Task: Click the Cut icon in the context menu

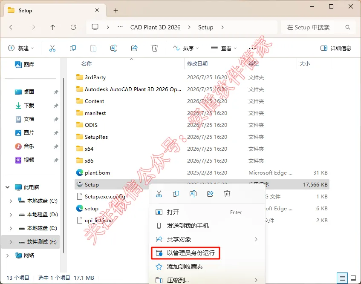Action: pyautogui.click(x=159, y=194)
